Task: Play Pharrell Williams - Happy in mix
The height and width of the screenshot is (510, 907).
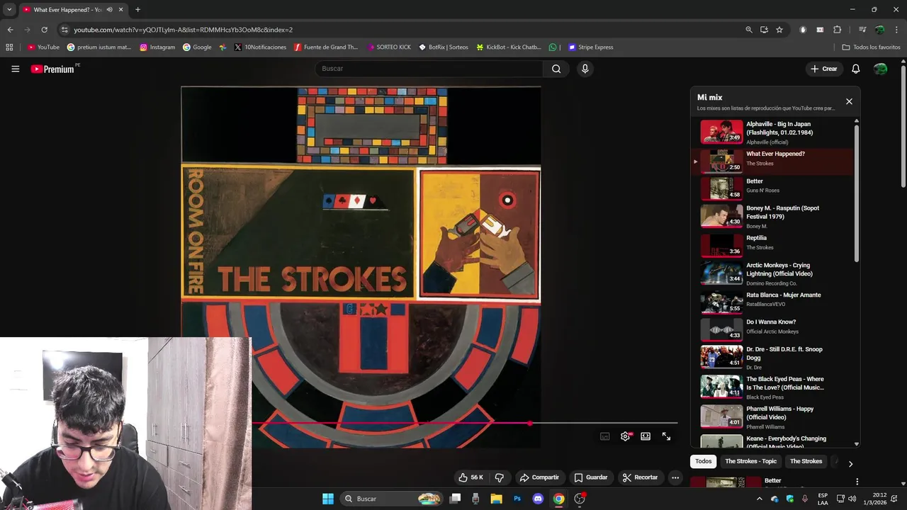Action: point(772,416)
